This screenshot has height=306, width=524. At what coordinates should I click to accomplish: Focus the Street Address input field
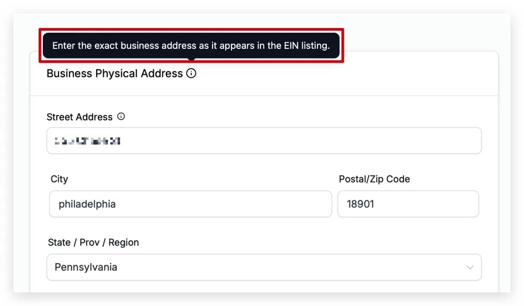pos(264,141)
